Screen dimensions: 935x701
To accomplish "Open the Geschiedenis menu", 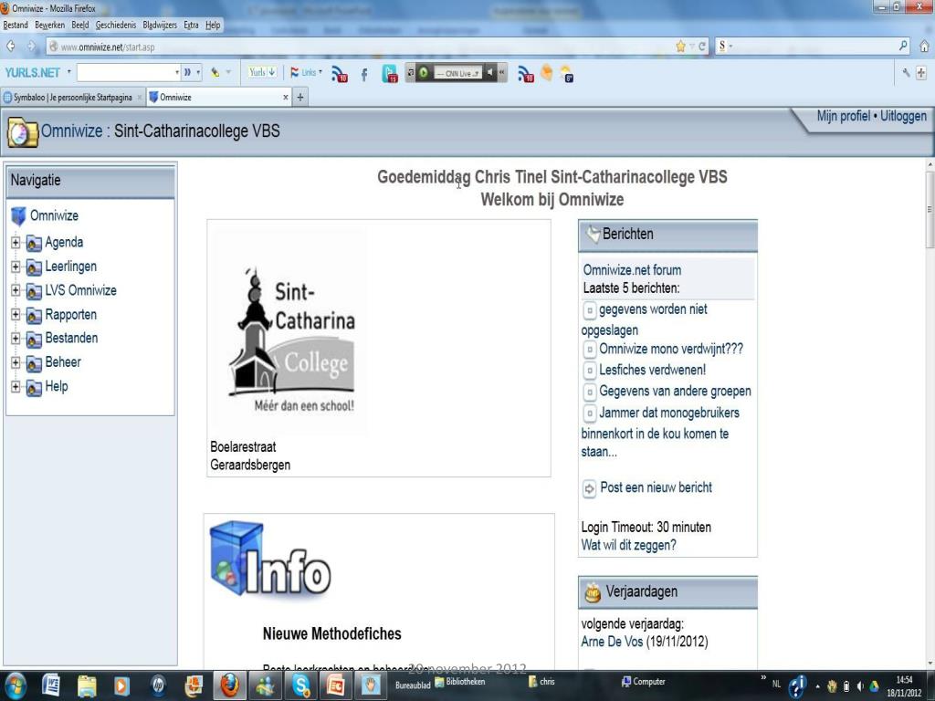I will point(116,25).
